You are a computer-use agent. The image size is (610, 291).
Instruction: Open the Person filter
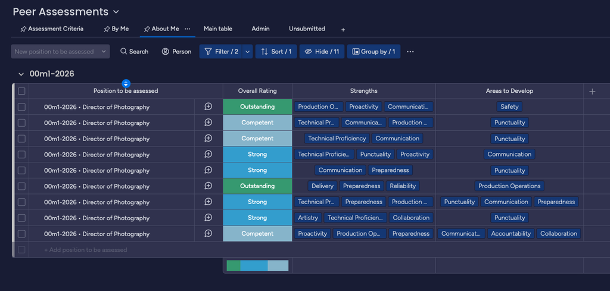pos(176,52)
